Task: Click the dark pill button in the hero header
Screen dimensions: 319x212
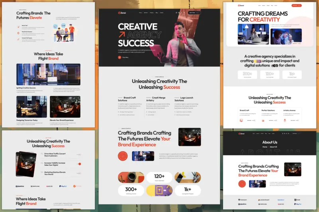Action: click(194, 13)
